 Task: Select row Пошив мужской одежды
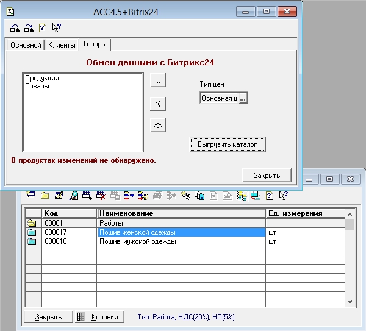(x=181, y=241)
